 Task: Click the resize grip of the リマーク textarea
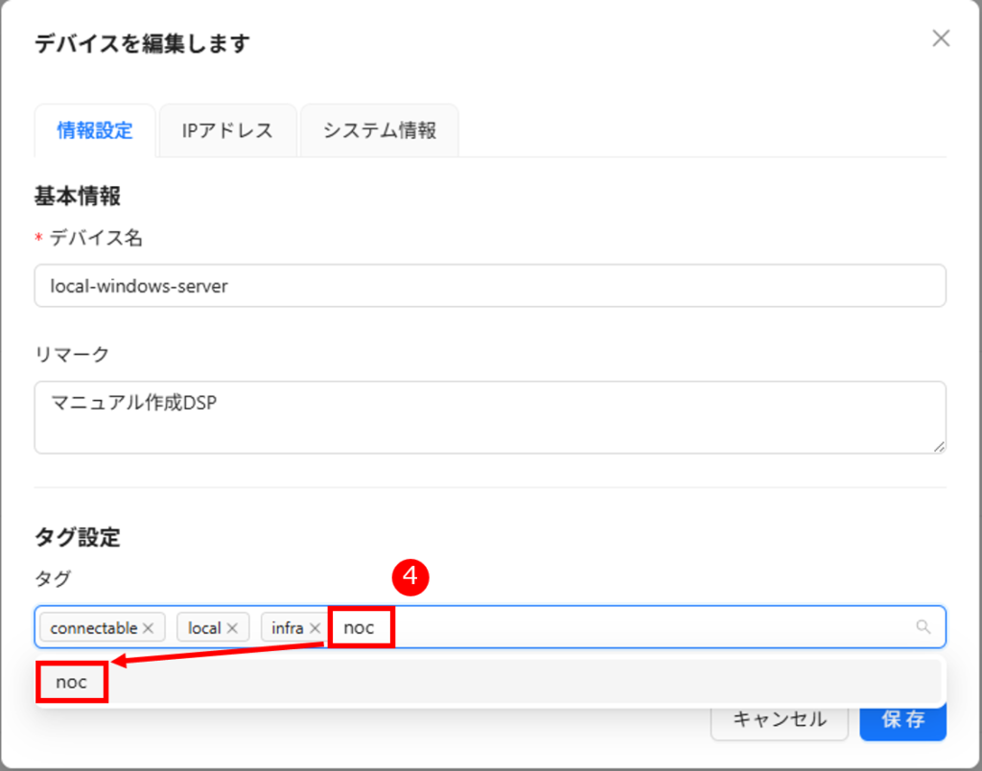pyautogui.click(x=939, y=446)
